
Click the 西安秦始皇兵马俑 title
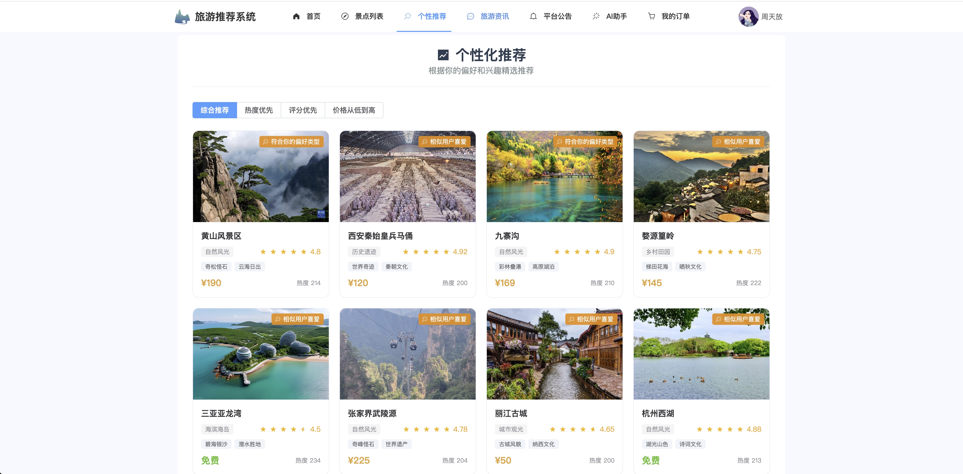coord(380,236)
